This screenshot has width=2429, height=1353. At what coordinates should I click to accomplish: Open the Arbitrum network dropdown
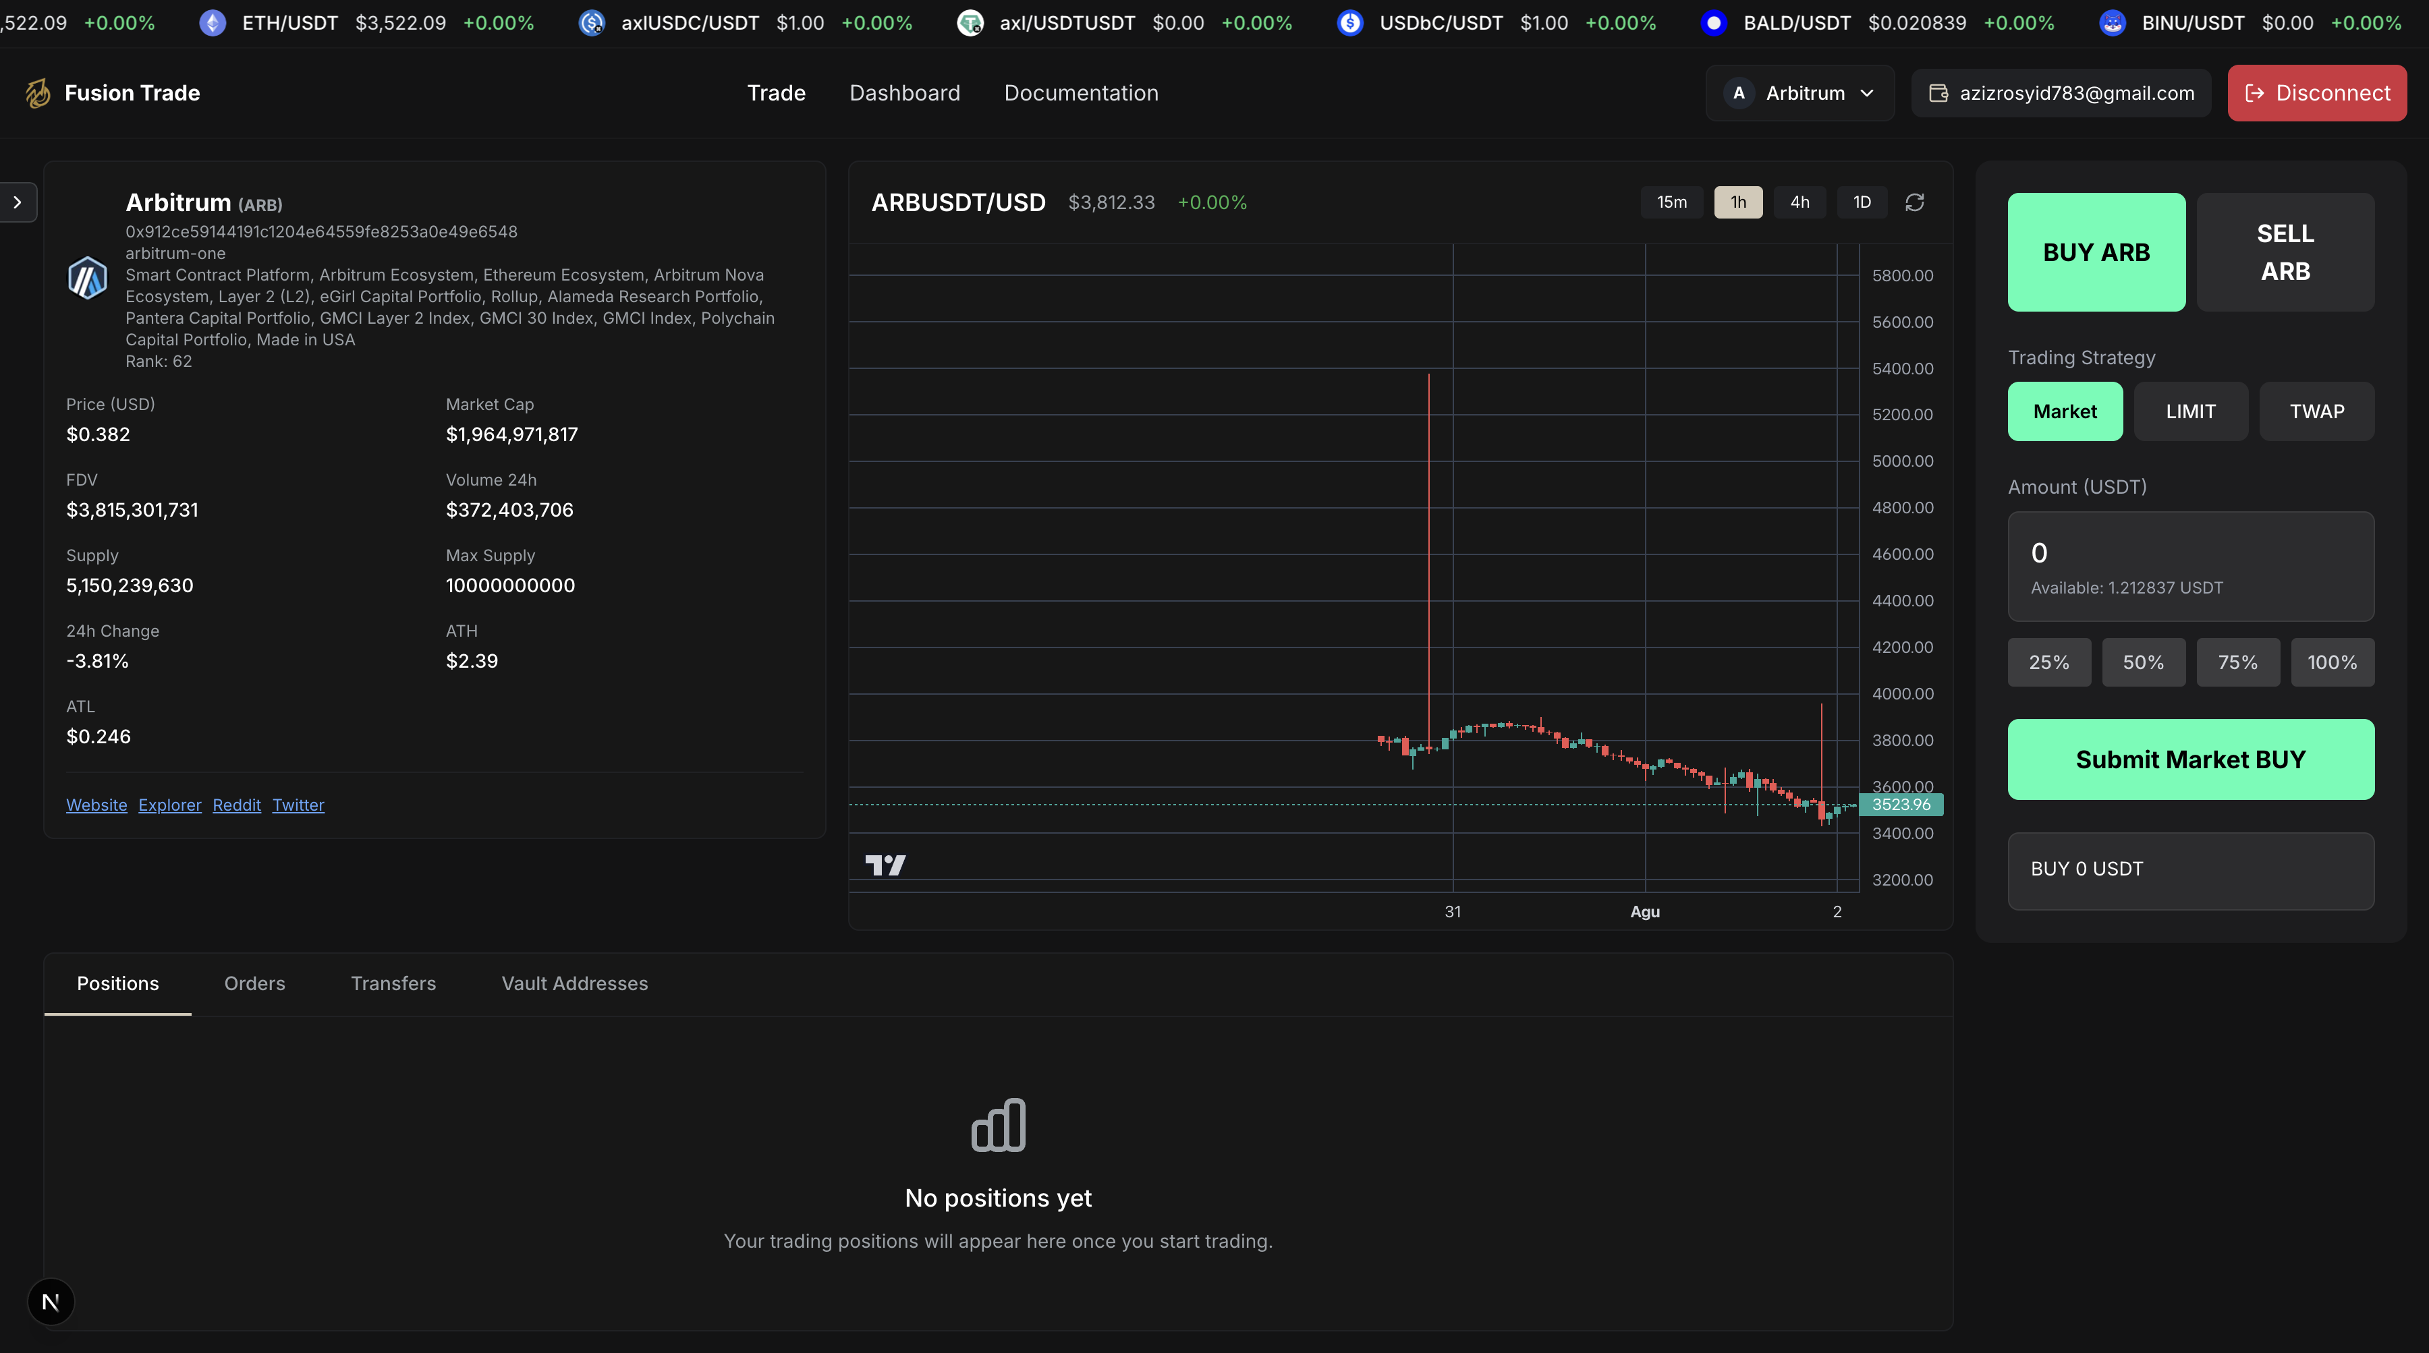pos(1800,92)
